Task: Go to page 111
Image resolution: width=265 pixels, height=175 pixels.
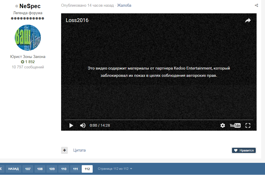Action: [75, 169]
